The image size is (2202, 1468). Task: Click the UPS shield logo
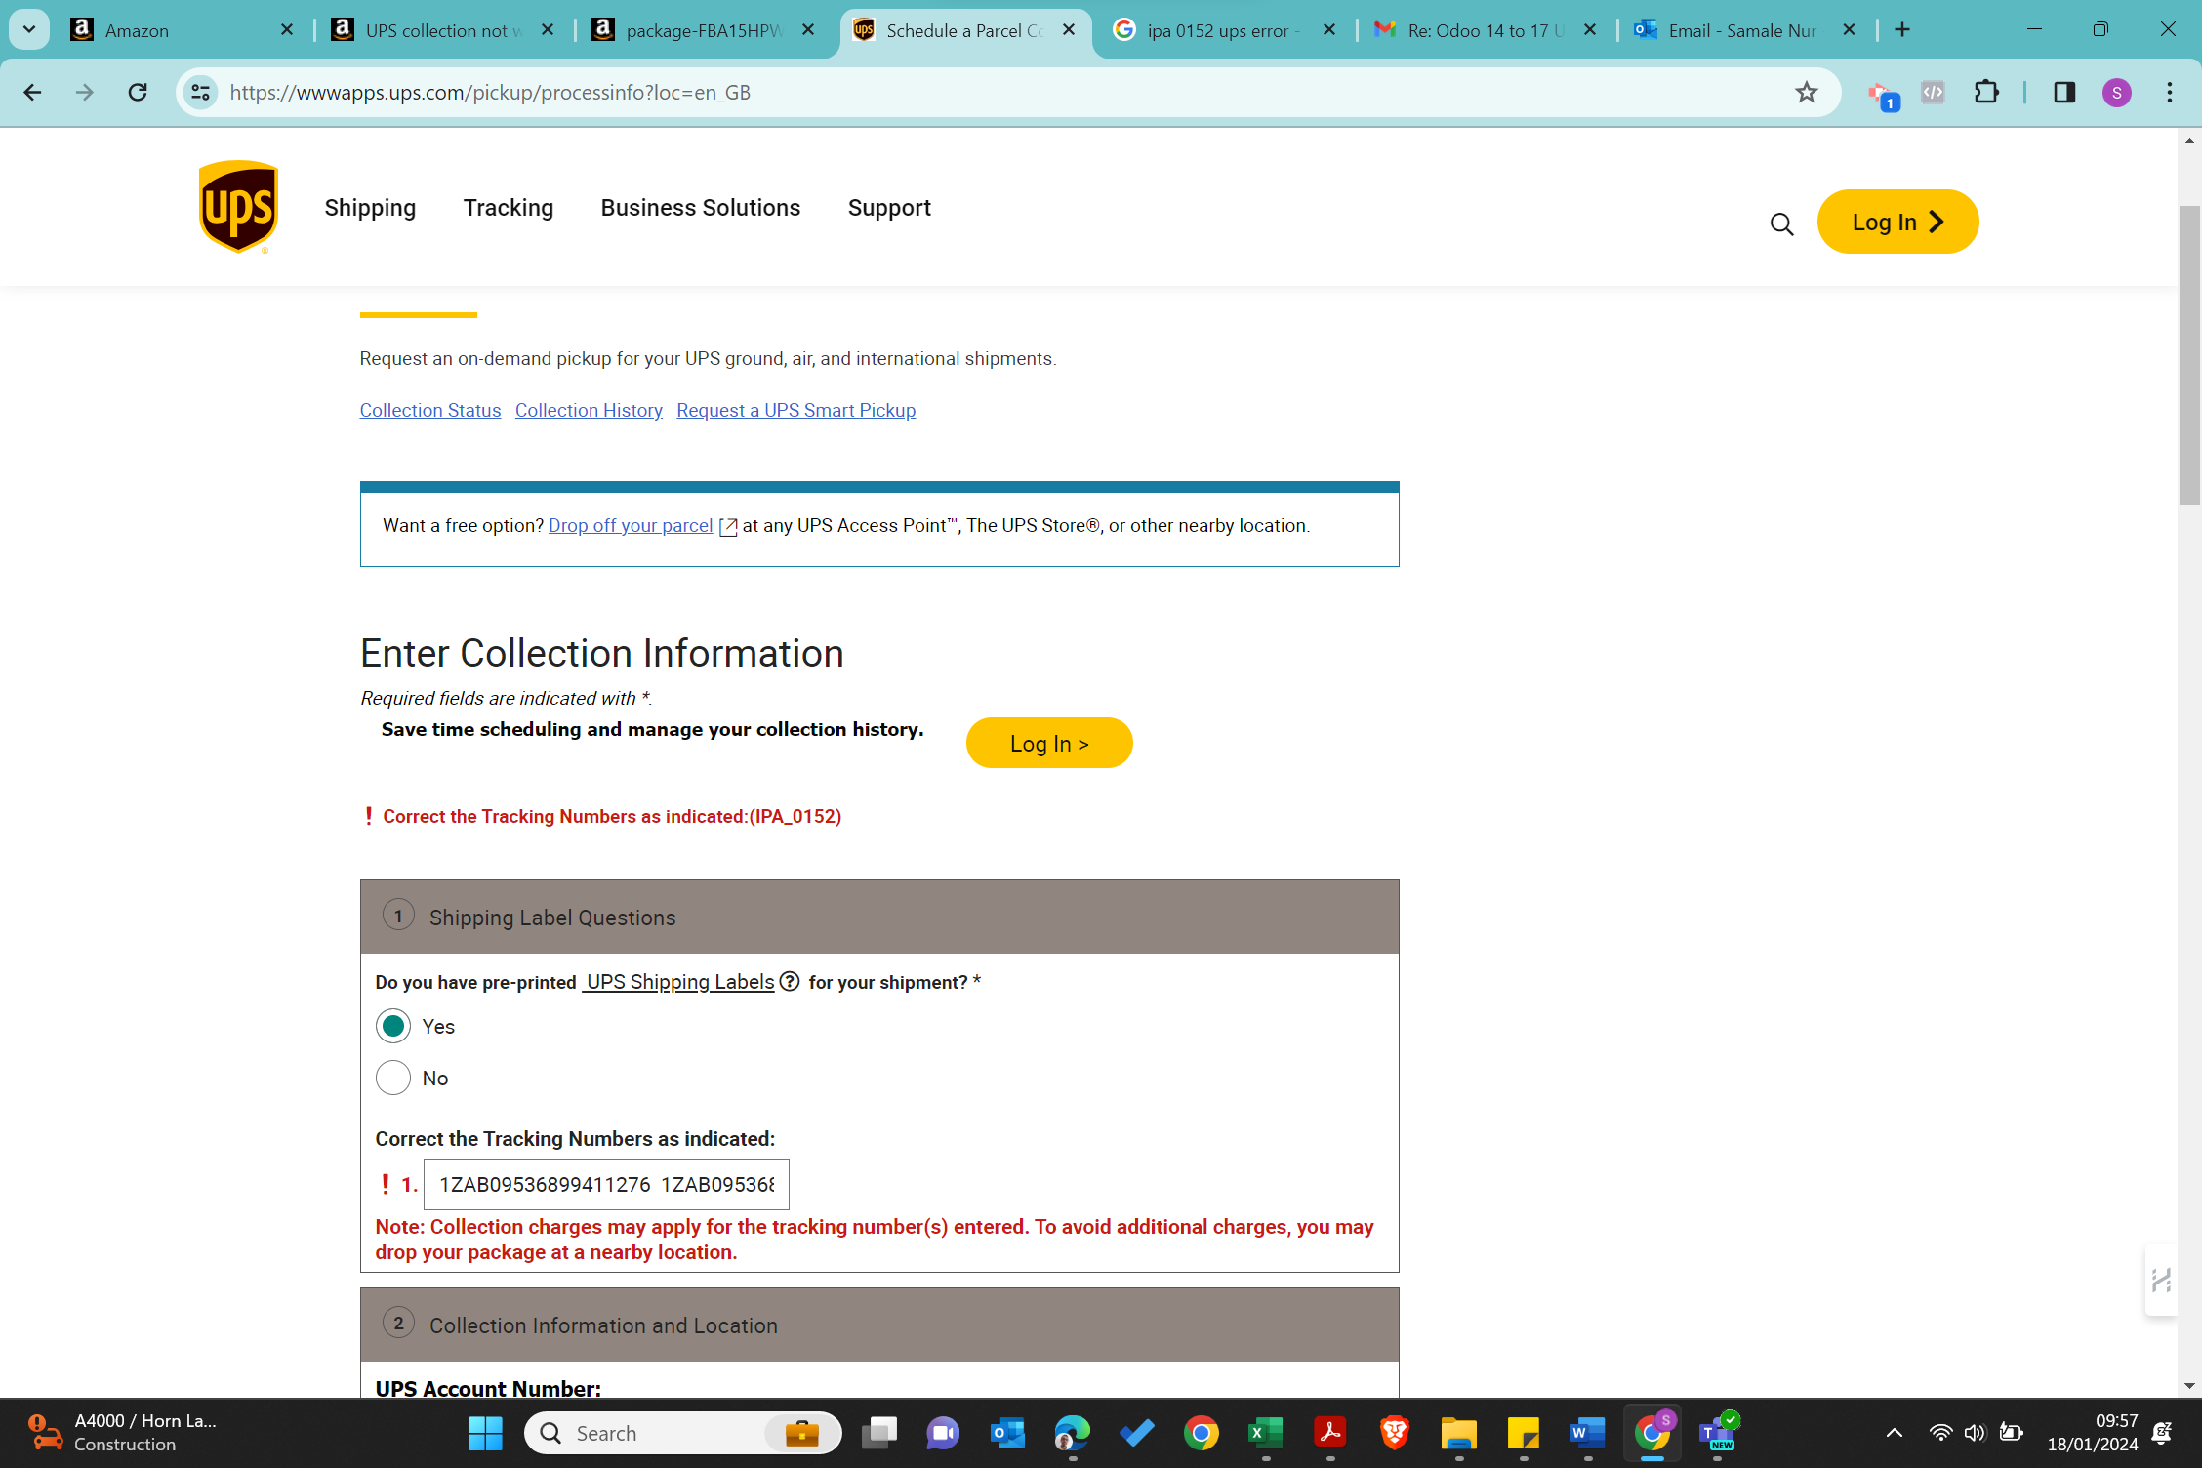click(239, 207)
